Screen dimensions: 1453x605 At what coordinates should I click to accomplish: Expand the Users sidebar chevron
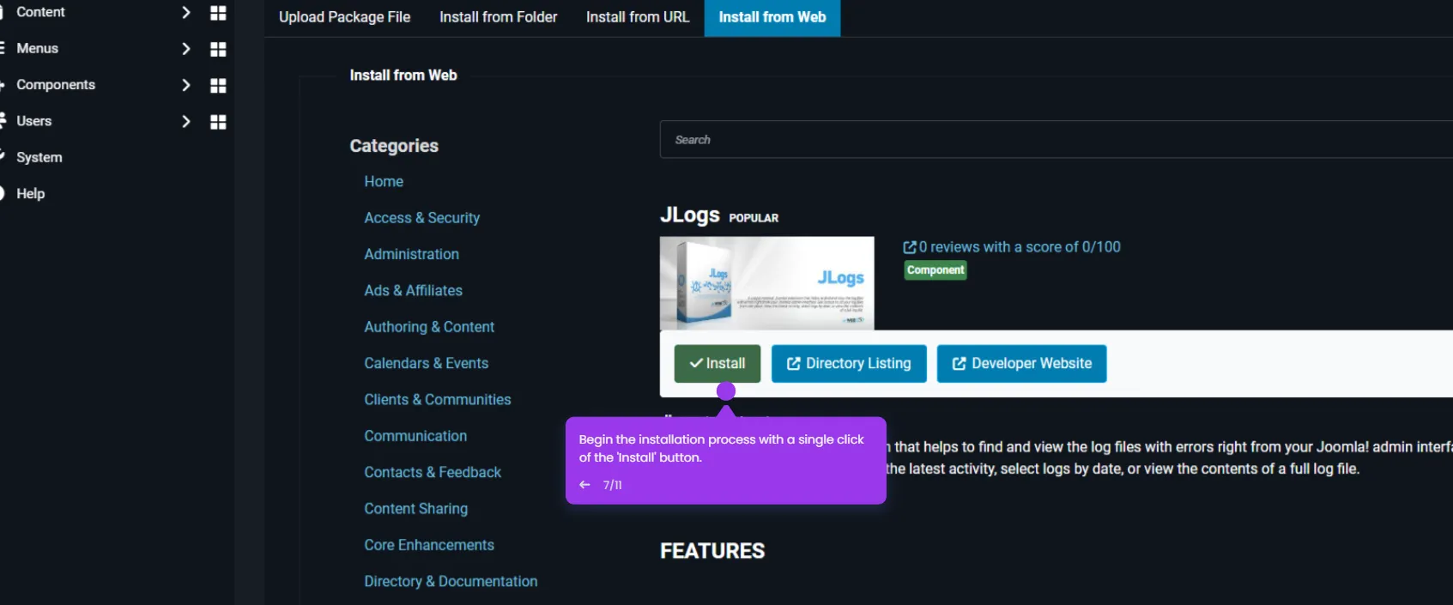(185, 121)
